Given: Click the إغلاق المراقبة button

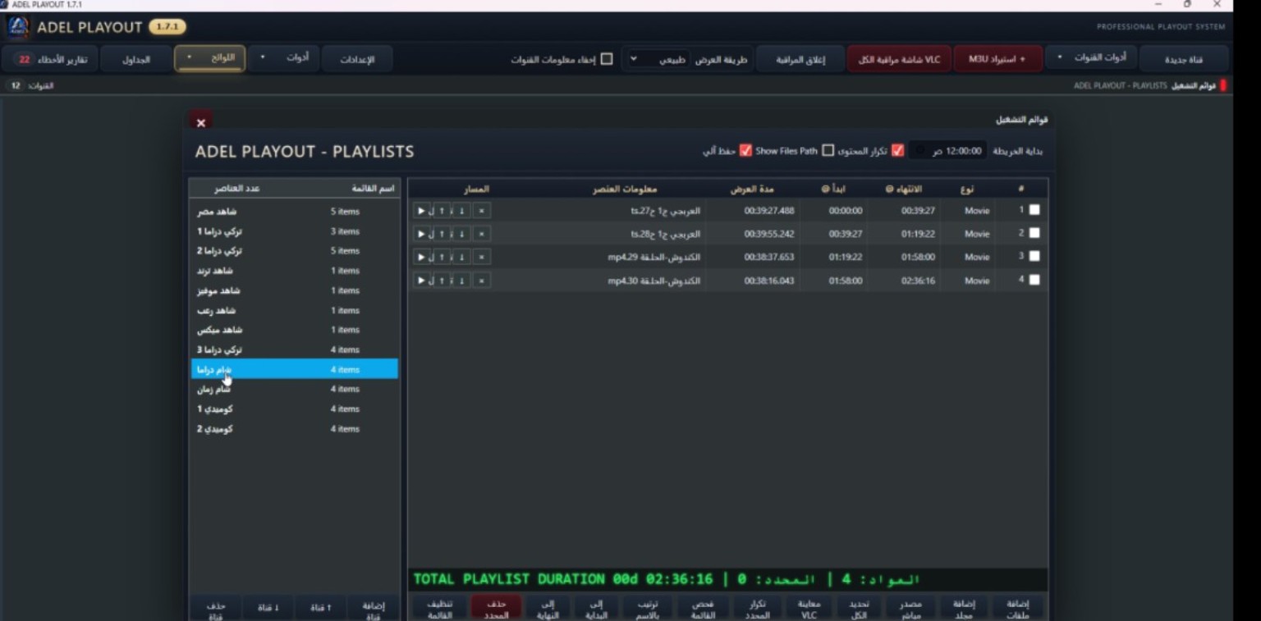Looking at the screenshot, I should tap(801, 59).
